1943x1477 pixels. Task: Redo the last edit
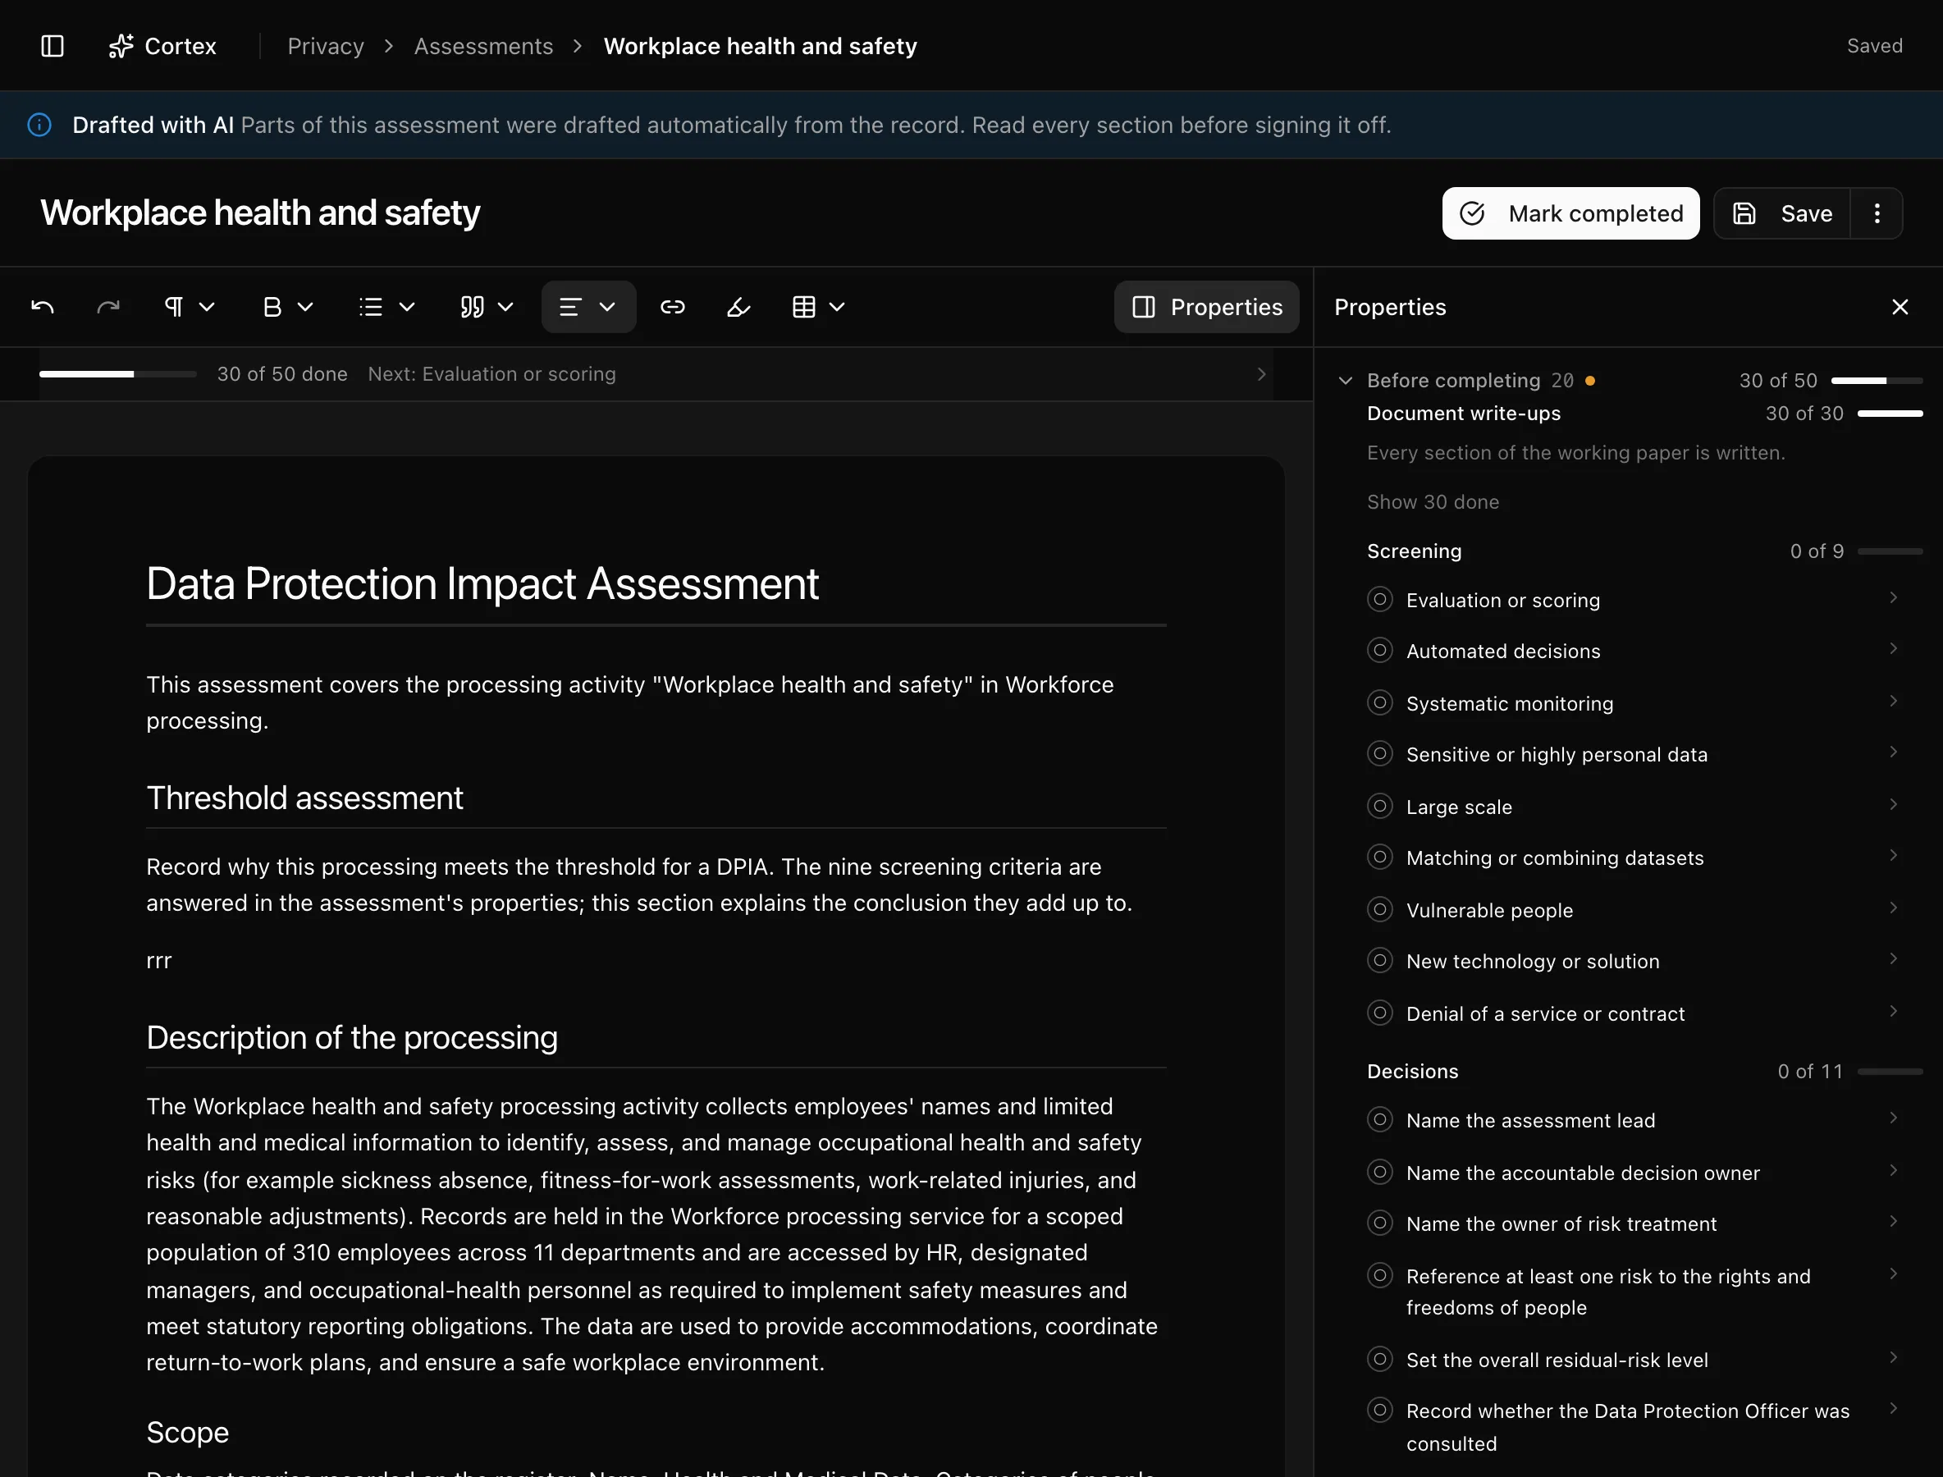pyautogui.click(x=108, y=307)
